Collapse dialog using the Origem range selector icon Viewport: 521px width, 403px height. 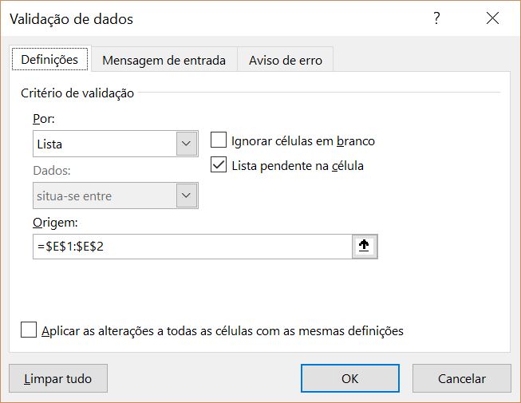365,246
